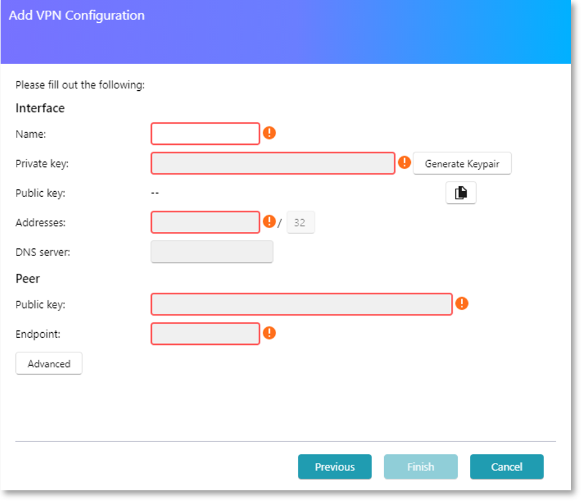Click the warning icon beside Name field
This screenshot has width=581, height=503.
pyautogui.click(x=269, y=133)
